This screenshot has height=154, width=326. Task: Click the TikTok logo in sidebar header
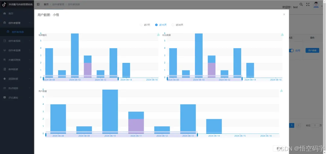click(4, 5)
